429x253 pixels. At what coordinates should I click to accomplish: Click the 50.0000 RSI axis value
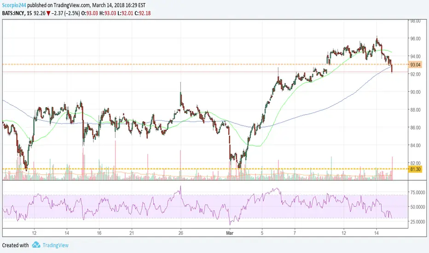[417, 207]
